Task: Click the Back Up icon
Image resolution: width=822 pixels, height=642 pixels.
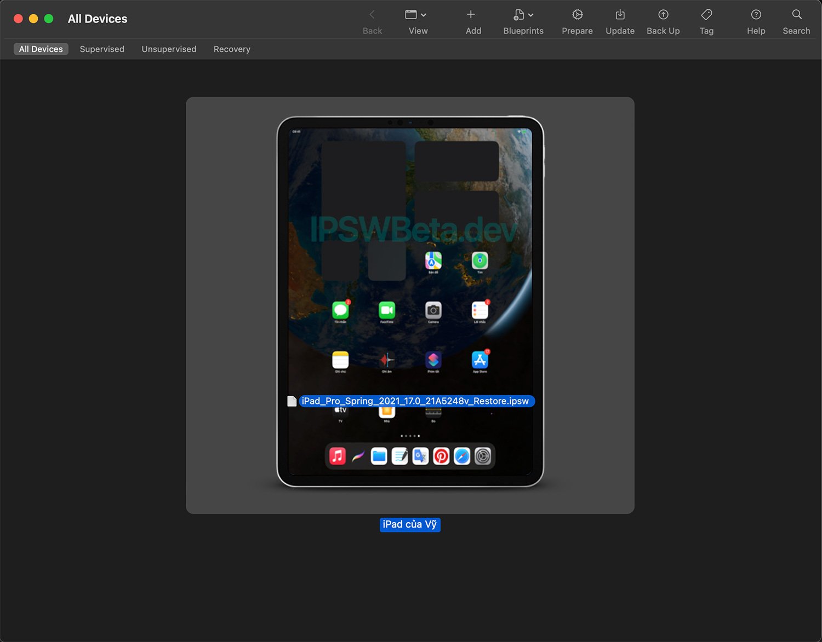Action: click(663, 15)
